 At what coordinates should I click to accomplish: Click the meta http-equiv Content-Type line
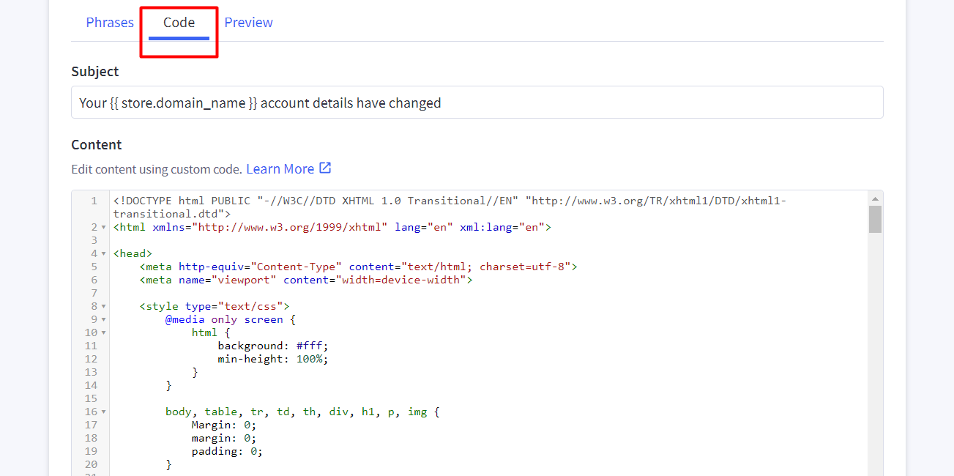coord(359,267)
